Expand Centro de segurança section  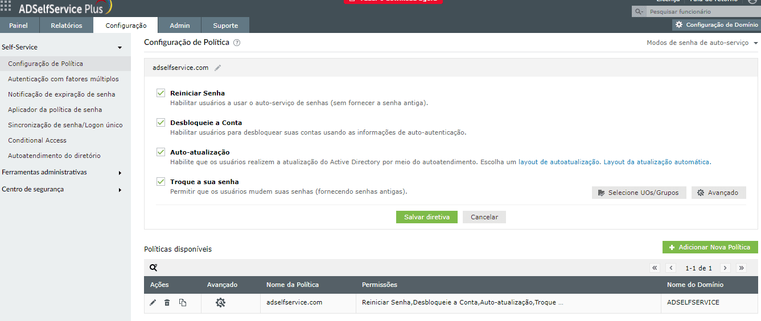[x=61, y=189]
